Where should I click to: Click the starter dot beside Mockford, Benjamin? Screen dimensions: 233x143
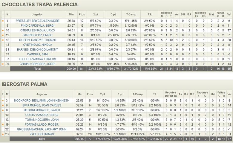(3, 101)
